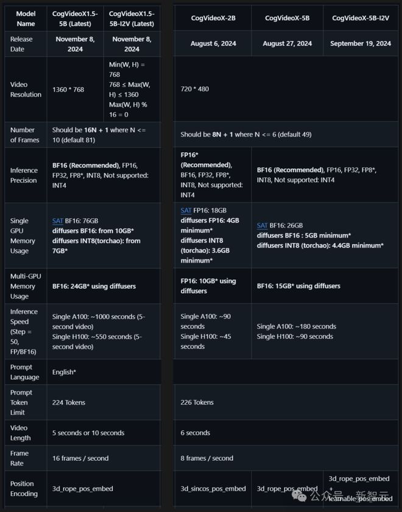Open the SAT link beside FP16: 18GB
The width and height of the screenshot is (402, 512).
[x=186, y=210]
